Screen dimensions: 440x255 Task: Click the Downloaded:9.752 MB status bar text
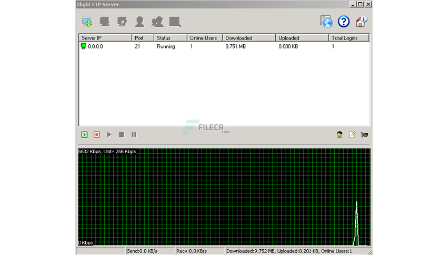coord(289,251)
